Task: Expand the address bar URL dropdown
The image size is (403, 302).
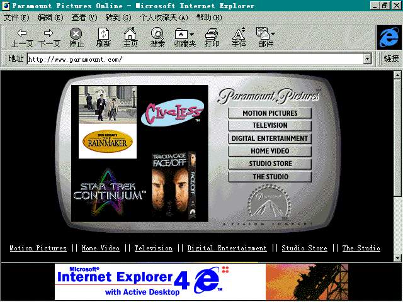Action: 368,59
